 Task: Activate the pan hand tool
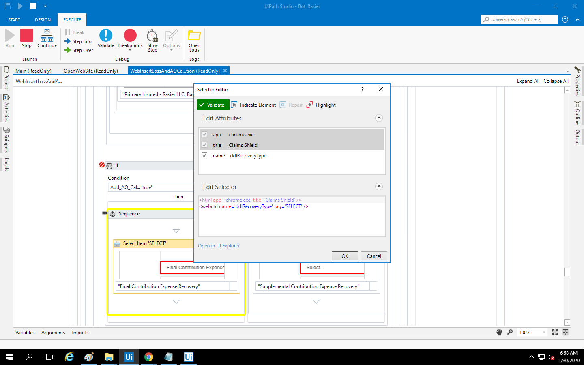[499, 332]
